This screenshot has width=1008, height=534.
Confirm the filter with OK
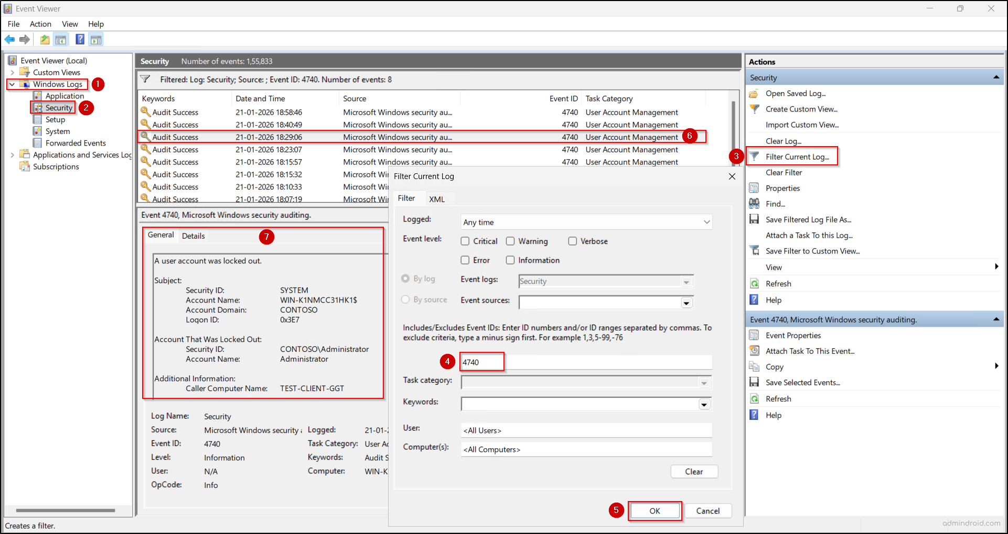point(654,510)
